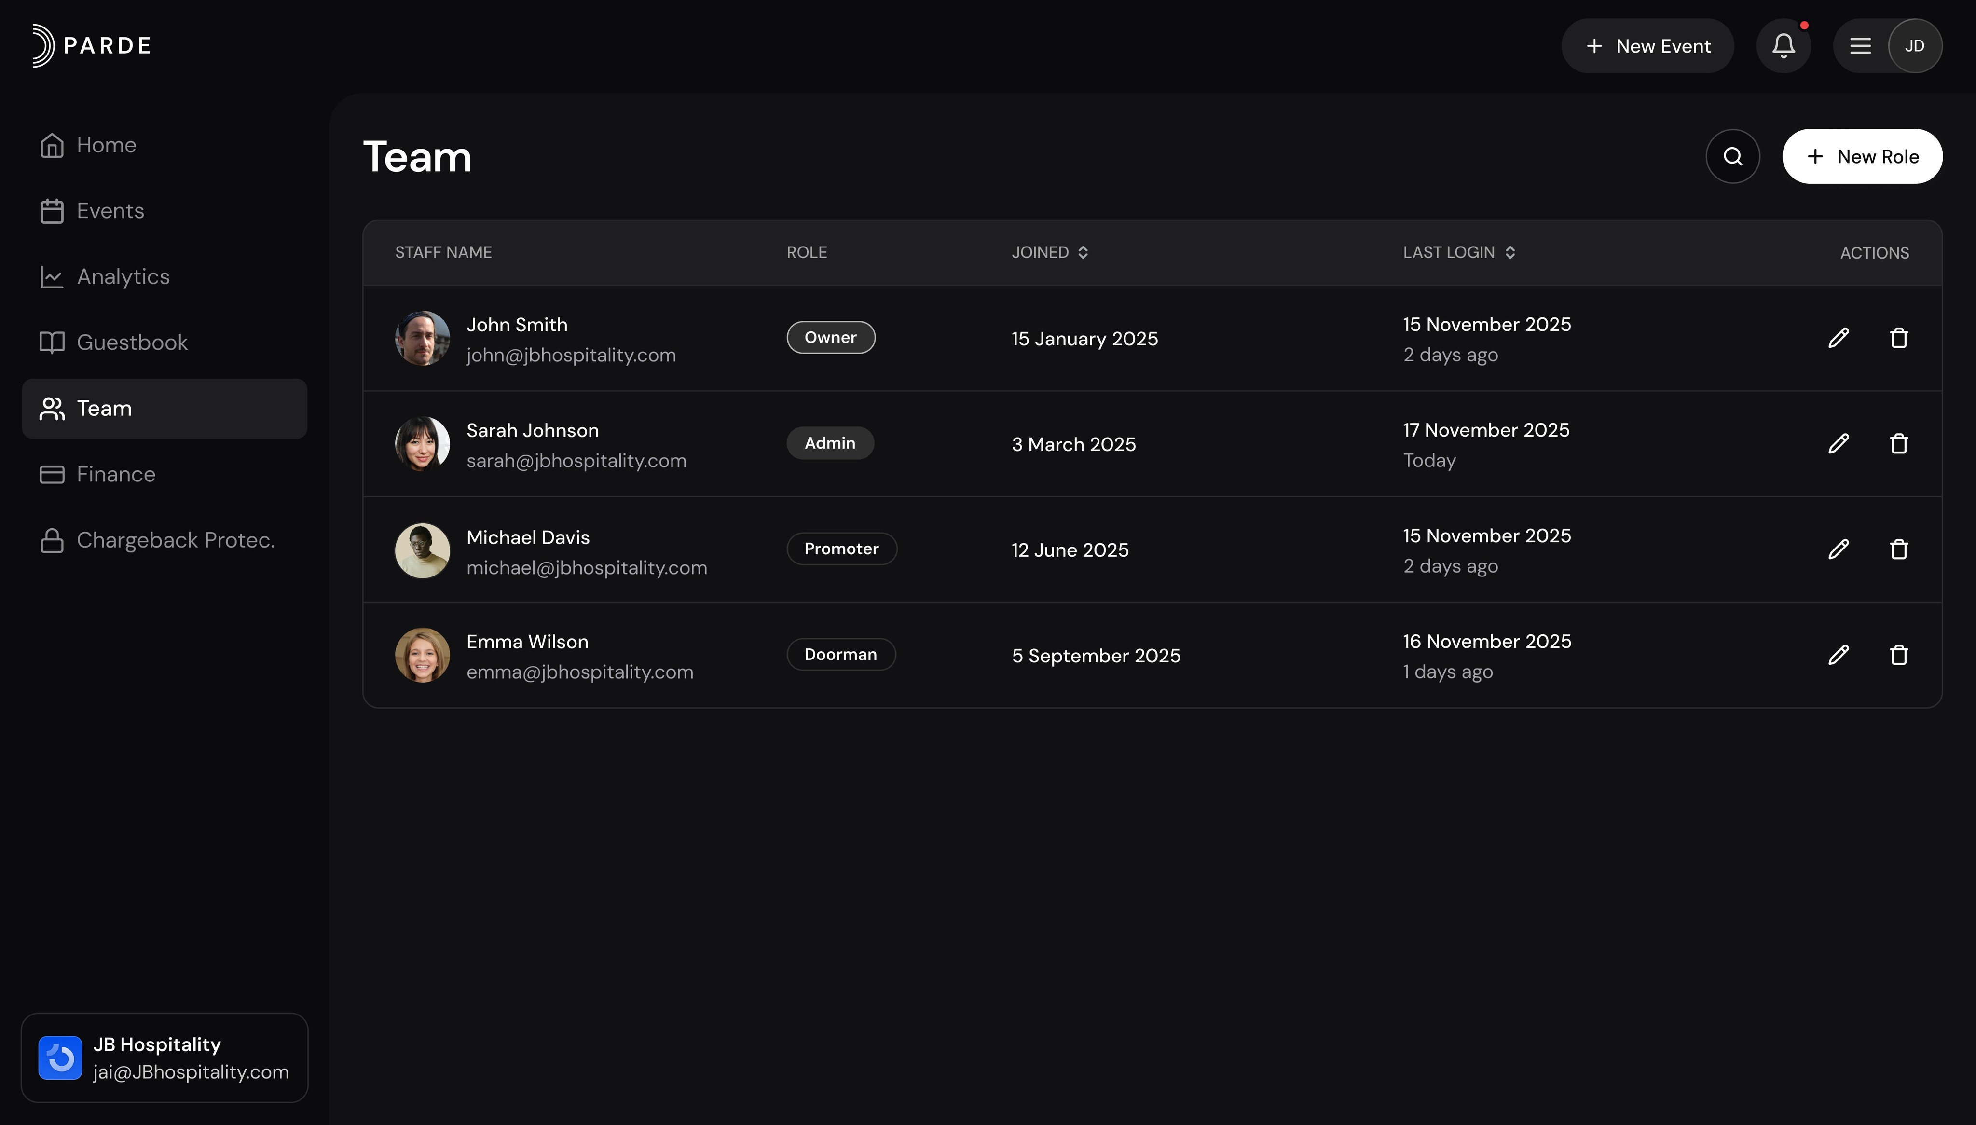
Task: Sort the table by Last Login column
Action: click(x=1458, y=253)
